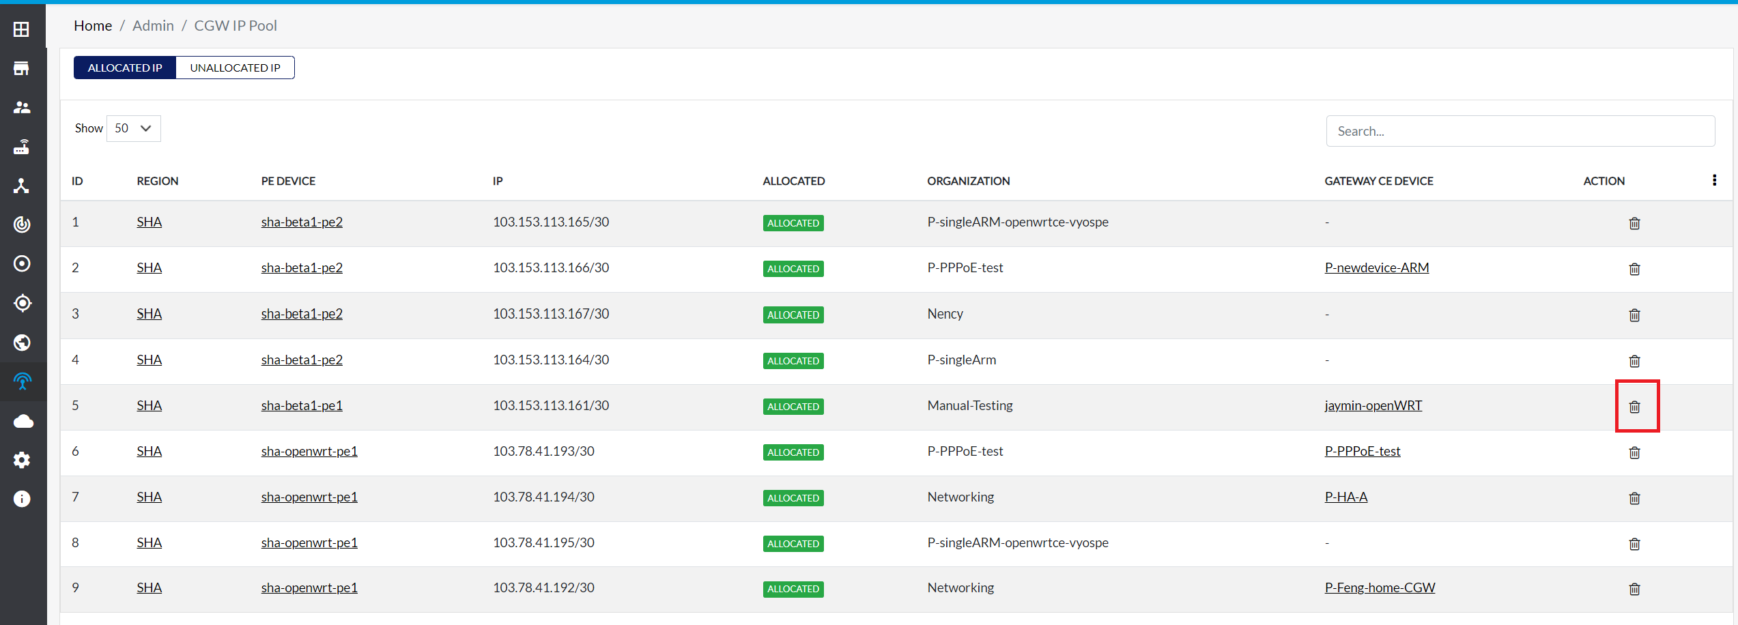The image size is (1738, 625).
Task: Open sha-beta1-pe2 device in row 3
Action: (302, 314)
